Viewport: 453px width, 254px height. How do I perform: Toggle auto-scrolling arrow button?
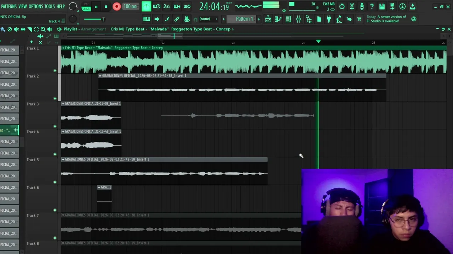tap(157, 19)
